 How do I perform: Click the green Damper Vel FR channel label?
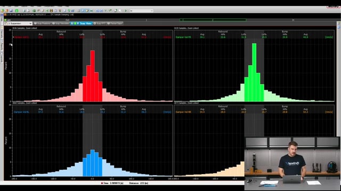tap(183, 37)
